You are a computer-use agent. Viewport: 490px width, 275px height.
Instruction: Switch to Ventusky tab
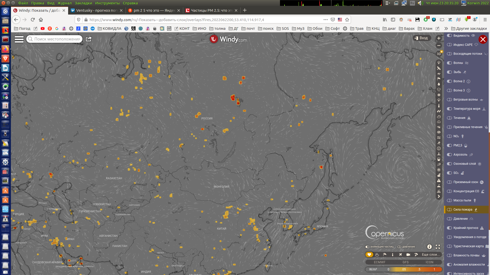97,10
